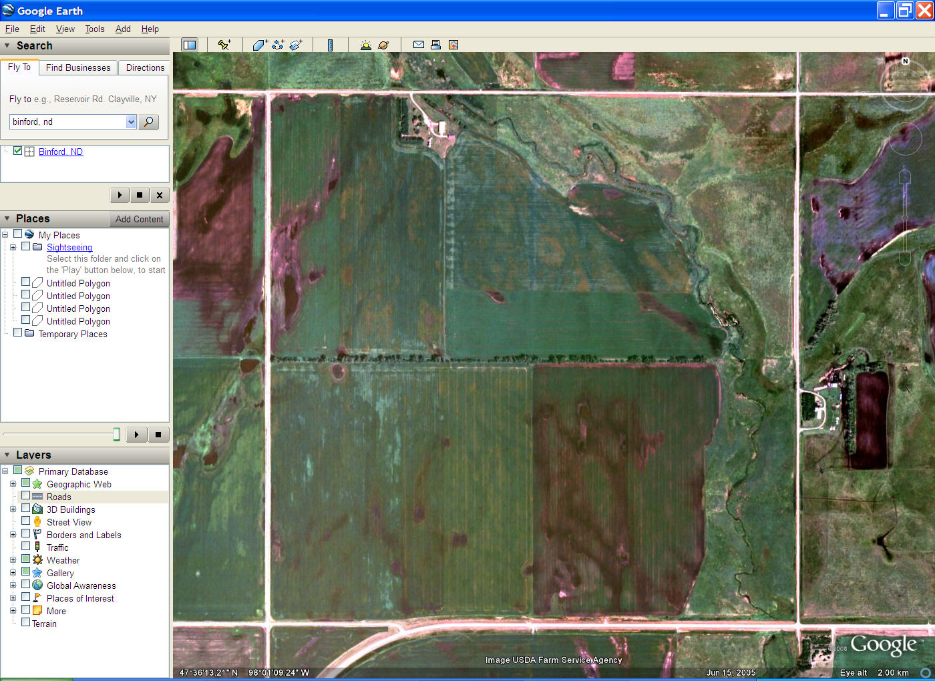Switch to Sky mode with the planet icon
The height and width of the screenshot is (681, 935).
click(383, 45)
